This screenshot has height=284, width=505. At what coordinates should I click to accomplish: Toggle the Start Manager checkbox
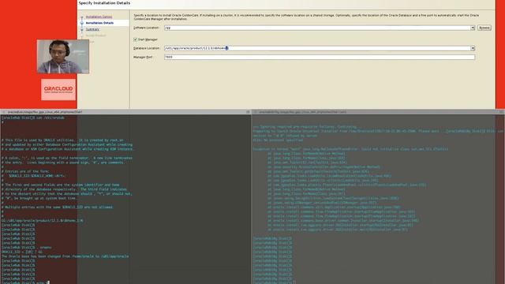(x=136, y=39)
